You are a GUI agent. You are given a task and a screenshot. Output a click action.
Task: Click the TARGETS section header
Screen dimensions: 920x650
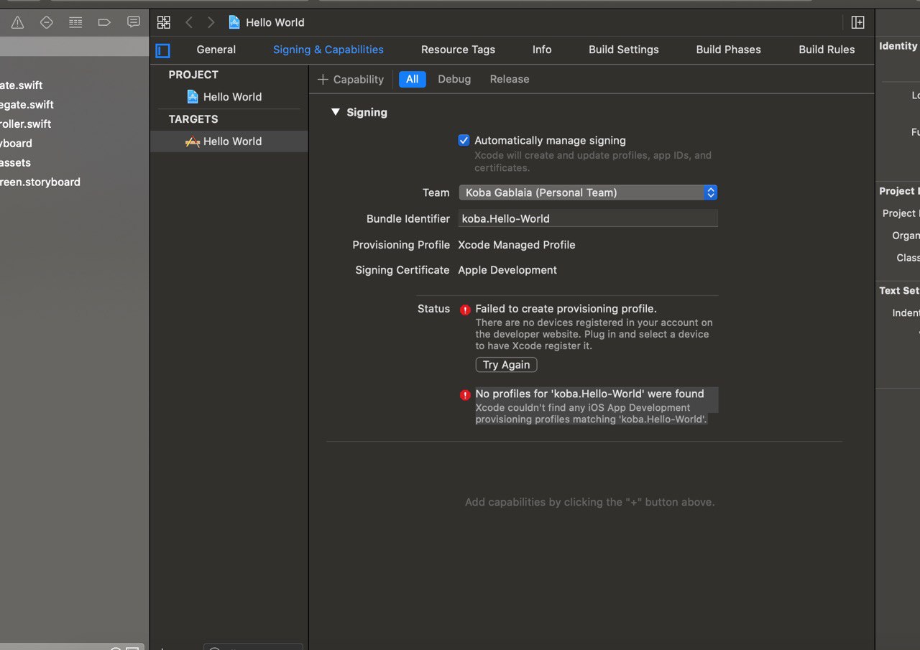click(193, 119)
